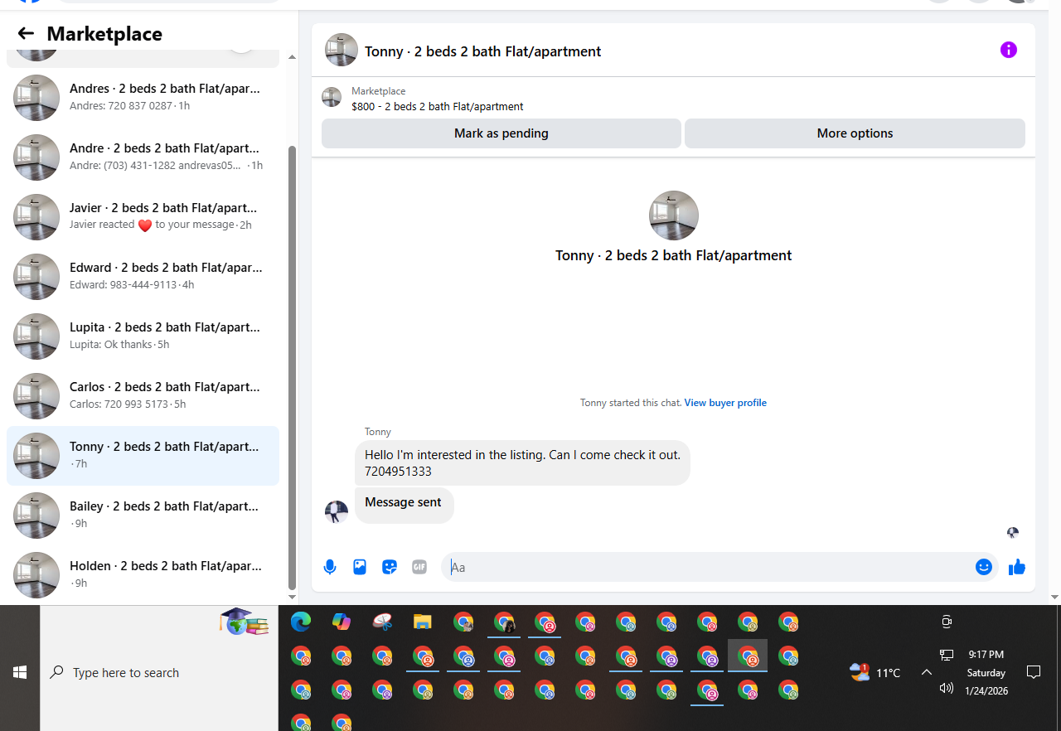1061x731 pixels.
Task: Click the chat header title Tonny · 2 beds
Action: pos(482,51)
